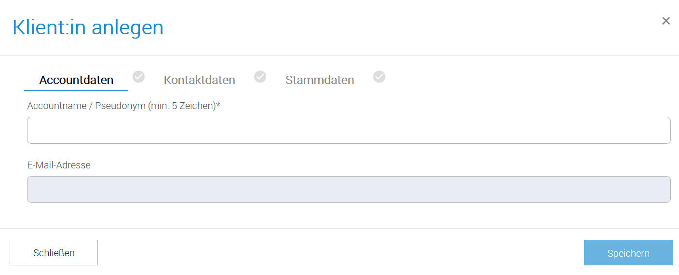Click the "(min. 5 Zeichen)" hint text

pos(182,106)
